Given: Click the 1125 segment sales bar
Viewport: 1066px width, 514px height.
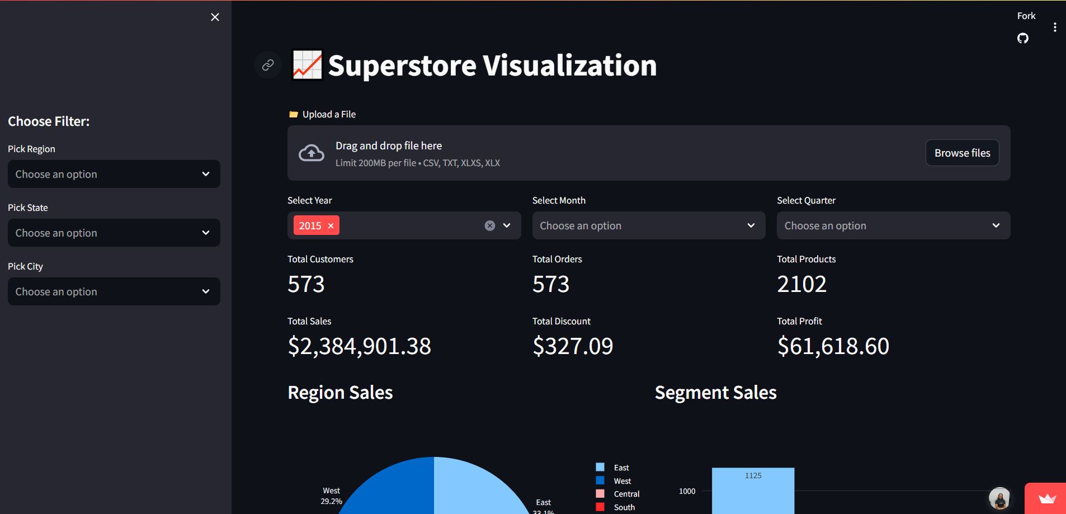Looking at the screenshot, I should (753, 491).
